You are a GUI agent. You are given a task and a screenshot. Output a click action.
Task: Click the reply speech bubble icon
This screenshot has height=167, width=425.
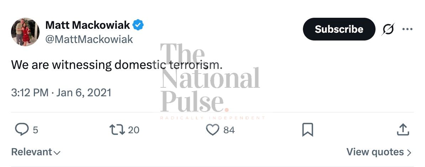tap(22, 130)
